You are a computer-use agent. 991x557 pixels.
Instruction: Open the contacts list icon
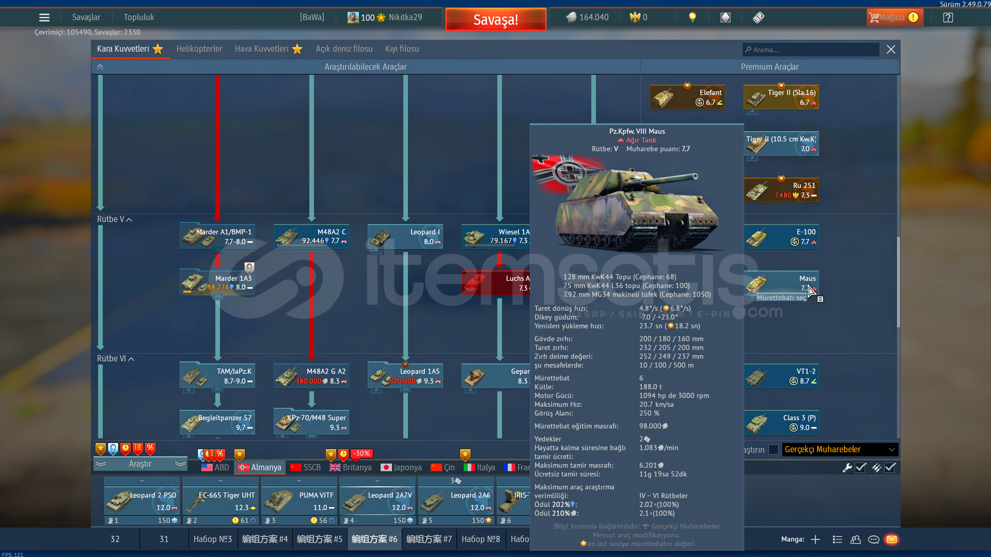838,539
